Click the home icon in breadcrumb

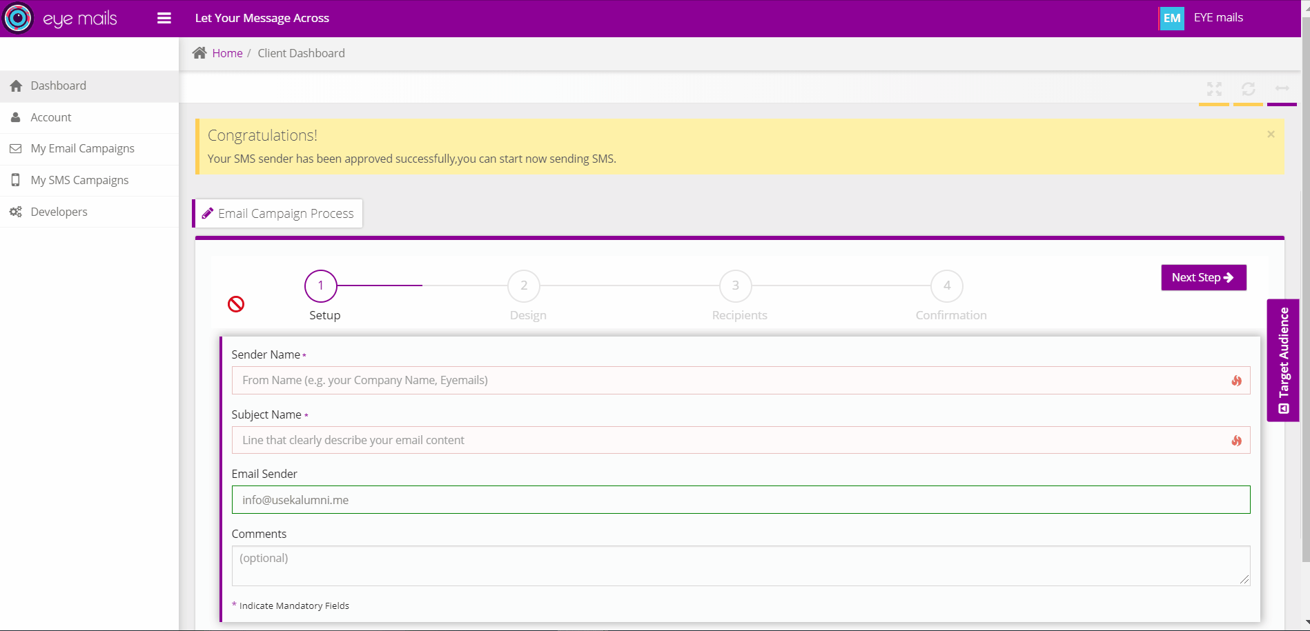coord(199,53)
